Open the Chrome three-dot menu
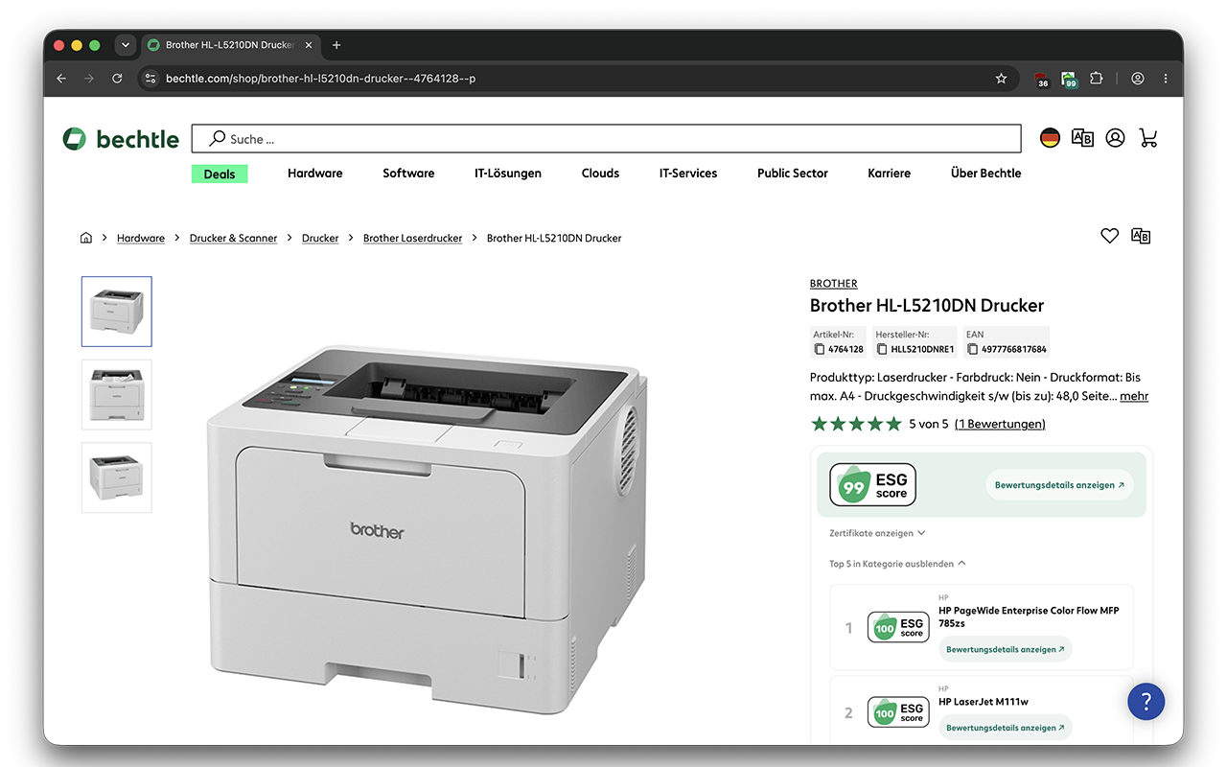Viewport: 1227px width, 767px height. [x=1166, y=79]
